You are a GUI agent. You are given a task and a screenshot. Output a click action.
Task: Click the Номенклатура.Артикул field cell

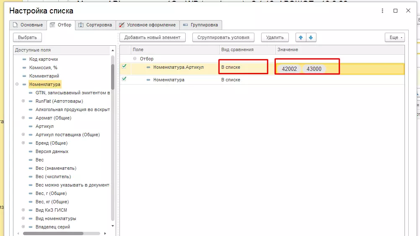(179, 67)
